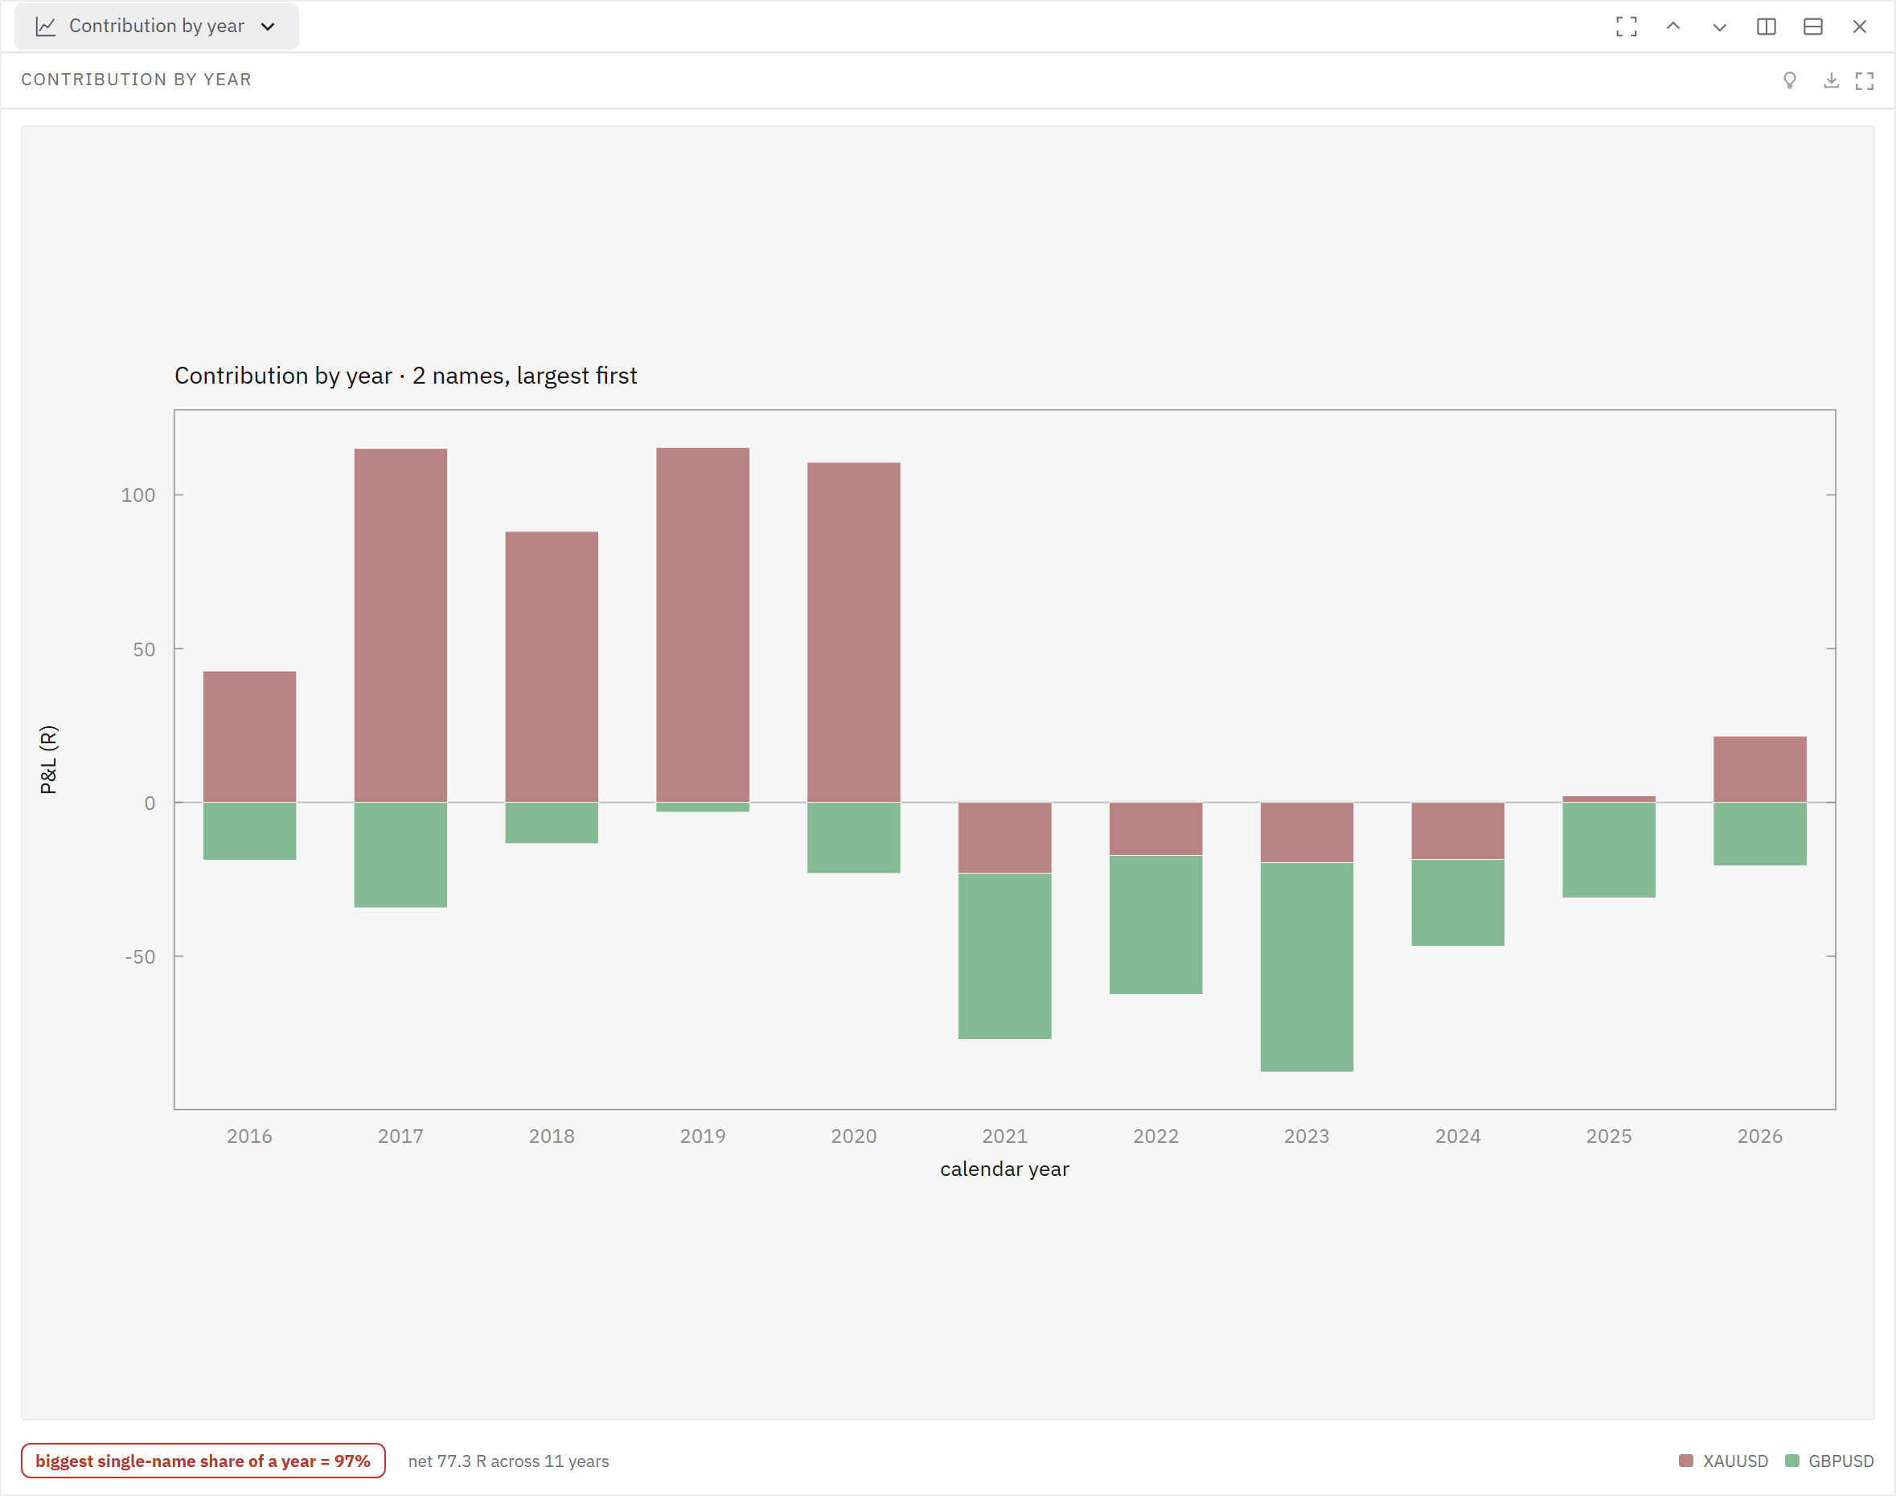Download the chart with download icon
This screenshot has height=1496, width=1896.
[x=1831, y=80]
